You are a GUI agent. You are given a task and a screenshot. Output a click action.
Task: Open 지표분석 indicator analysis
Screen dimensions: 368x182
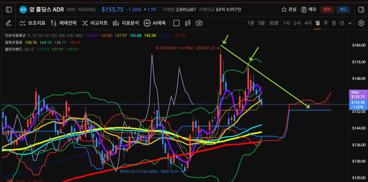coord(126,23)
